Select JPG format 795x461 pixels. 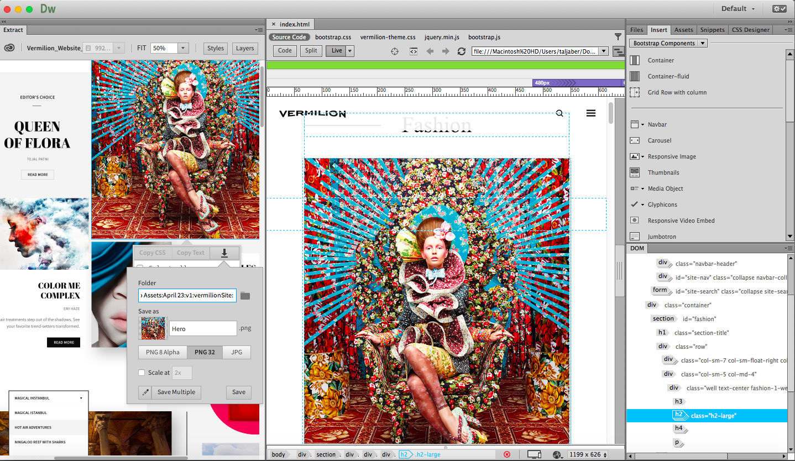tap(237, 352)
